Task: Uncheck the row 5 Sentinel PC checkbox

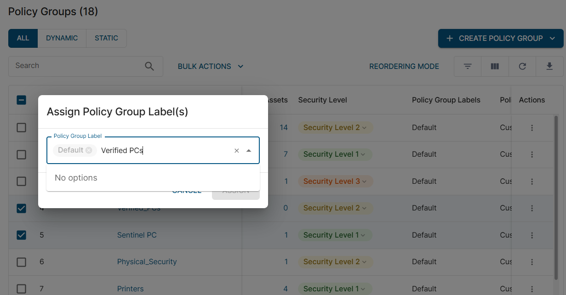Action: pyautogui.click(x=22, y=235)
